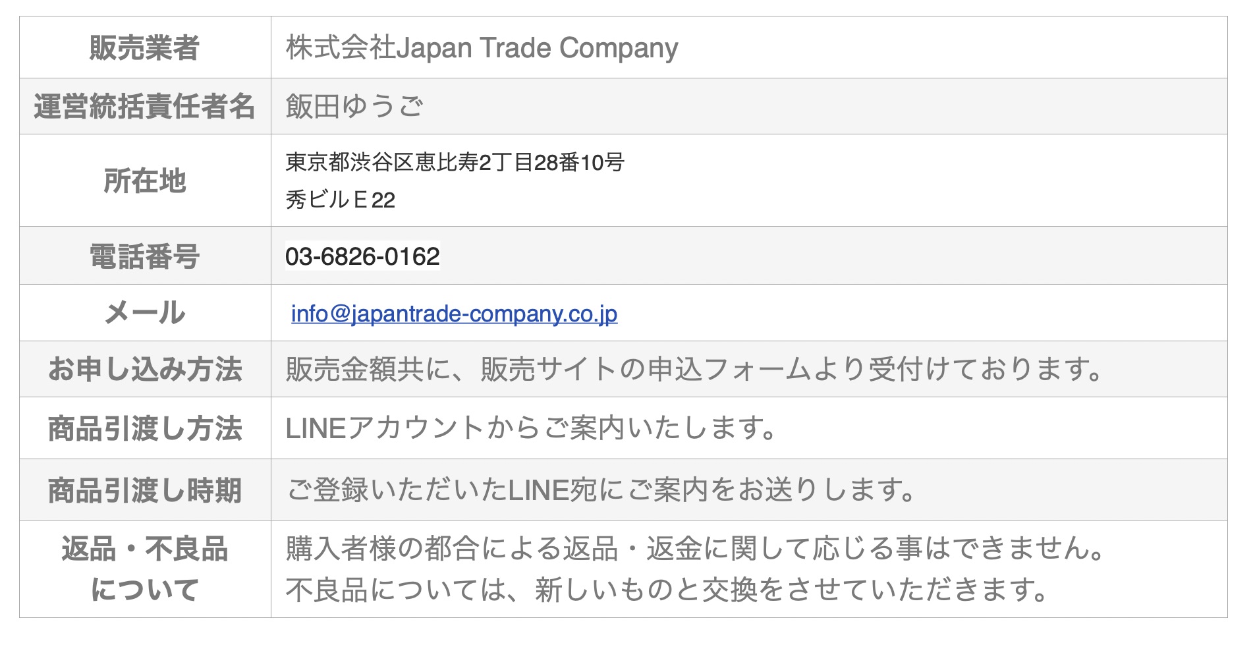Click the 販売業者 header cell
Image resolution: width=1253 pixels, height=647 pixels.
[x=145, y=47]
